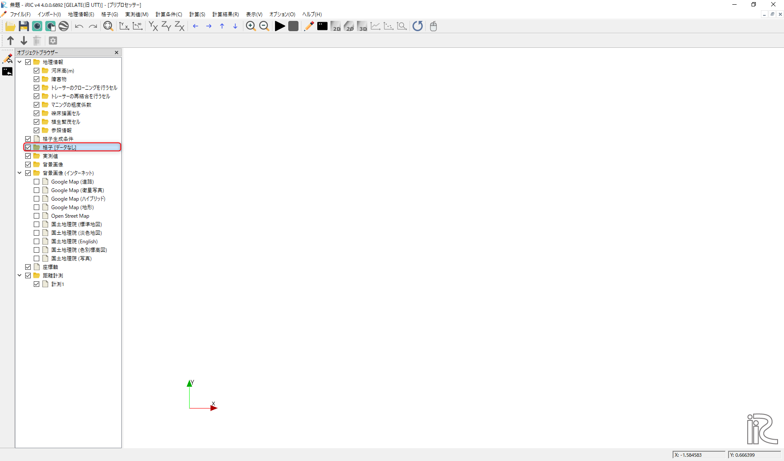The width and height of the screenshot is (784, 461).
Task: Select the 国土地理院 (写真) tree item
Action: tap(71, 259)
